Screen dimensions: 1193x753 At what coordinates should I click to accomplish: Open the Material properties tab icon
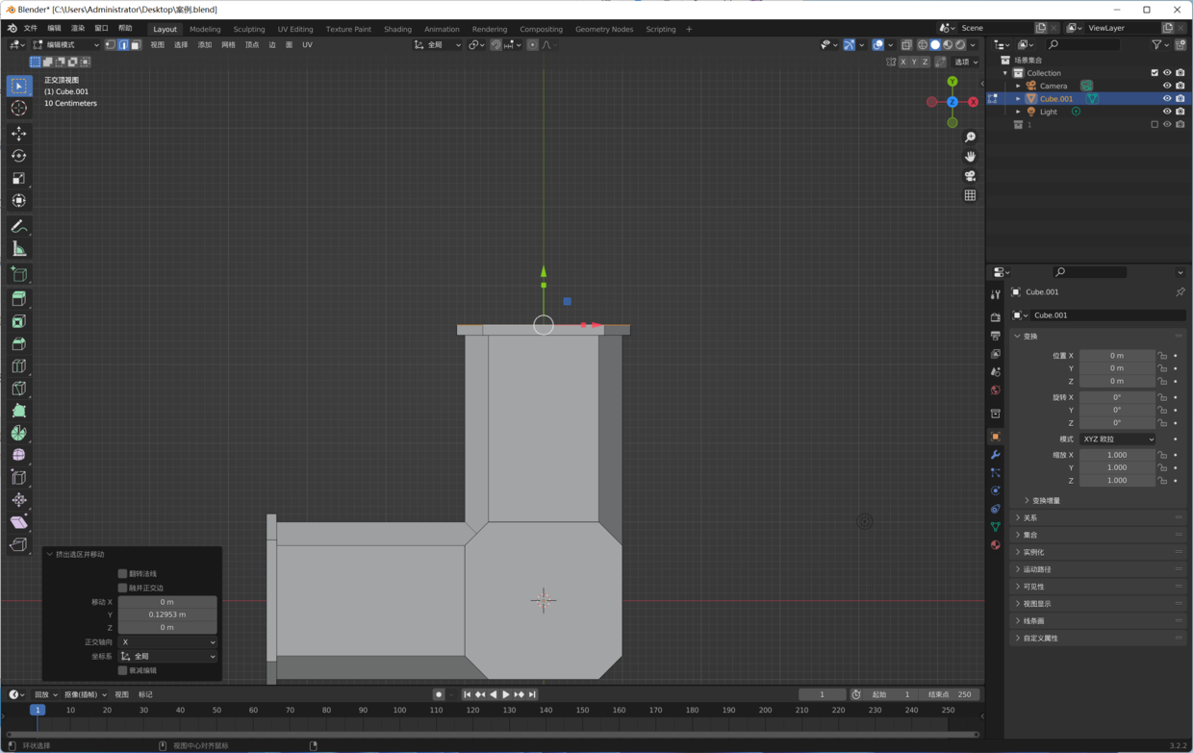click(996, 545)
